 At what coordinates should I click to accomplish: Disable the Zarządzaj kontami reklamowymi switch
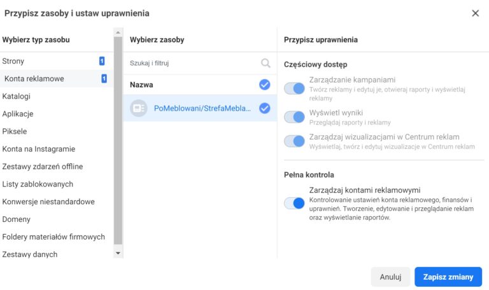point(294,203)
